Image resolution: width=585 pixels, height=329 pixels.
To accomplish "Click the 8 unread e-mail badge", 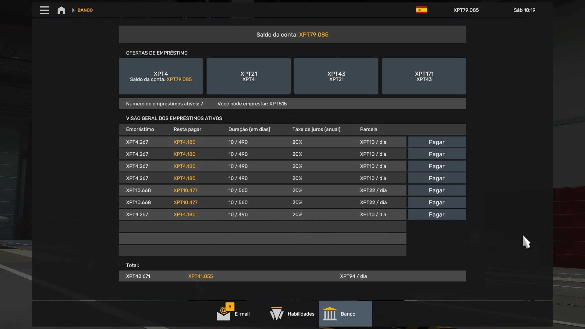I will (230, 307).
